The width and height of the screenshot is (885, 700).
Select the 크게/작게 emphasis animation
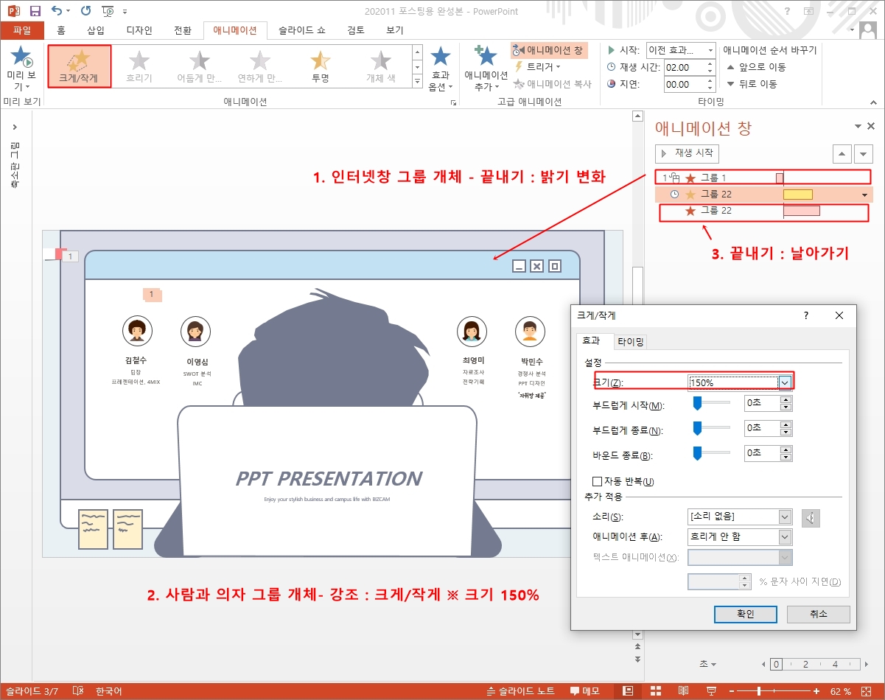point(79,67)
